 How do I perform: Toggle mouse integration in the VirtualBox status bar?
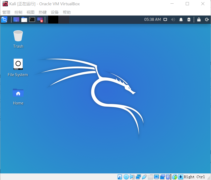175,177
